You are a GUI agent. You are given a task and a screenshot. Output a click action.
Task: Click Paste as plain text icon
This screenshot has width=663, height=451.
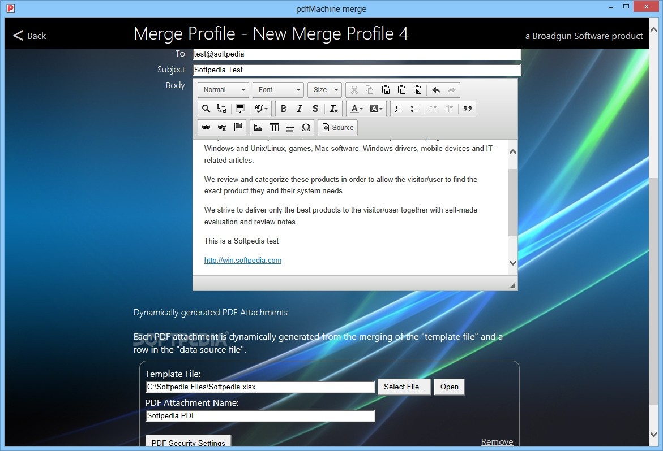pyautogui.click(x=401, y=90)
